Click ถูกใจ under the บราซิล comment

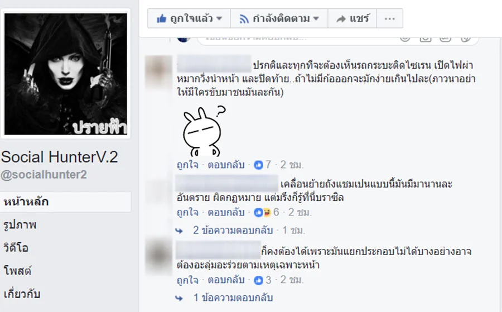click(187, 212)
